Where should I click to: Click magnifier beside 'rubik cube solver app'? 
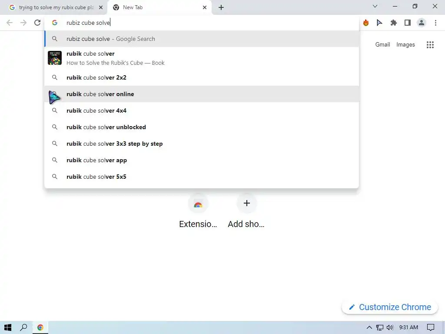[55, 160]
